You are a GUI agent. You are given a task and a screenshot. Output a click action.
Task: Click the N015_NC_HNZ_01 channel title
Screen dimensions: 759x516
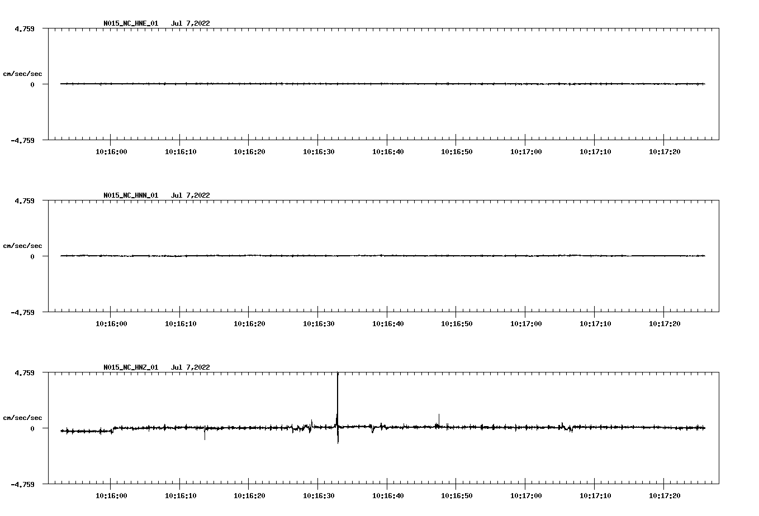click(131, 367)
